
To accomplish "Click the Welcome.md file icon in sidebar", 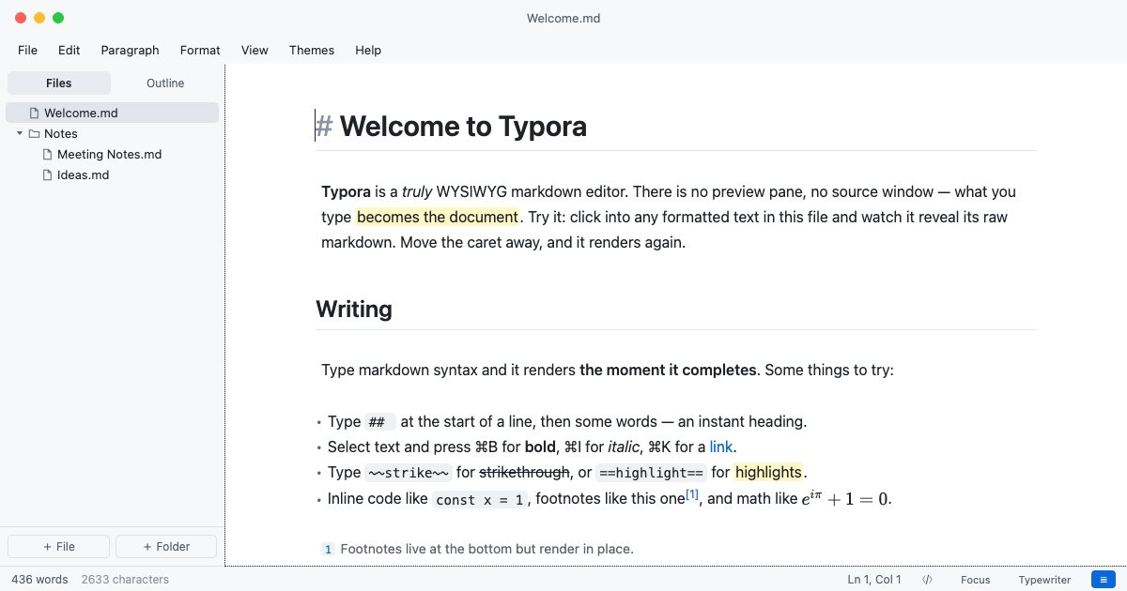I will click(x=35, y=113).
